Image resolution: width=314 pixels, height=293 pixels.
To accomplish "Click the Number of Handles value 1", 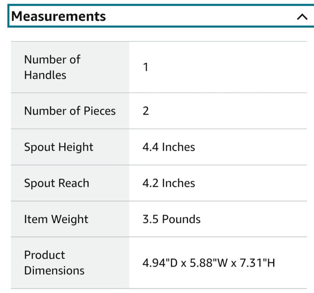I will [146, 67].
